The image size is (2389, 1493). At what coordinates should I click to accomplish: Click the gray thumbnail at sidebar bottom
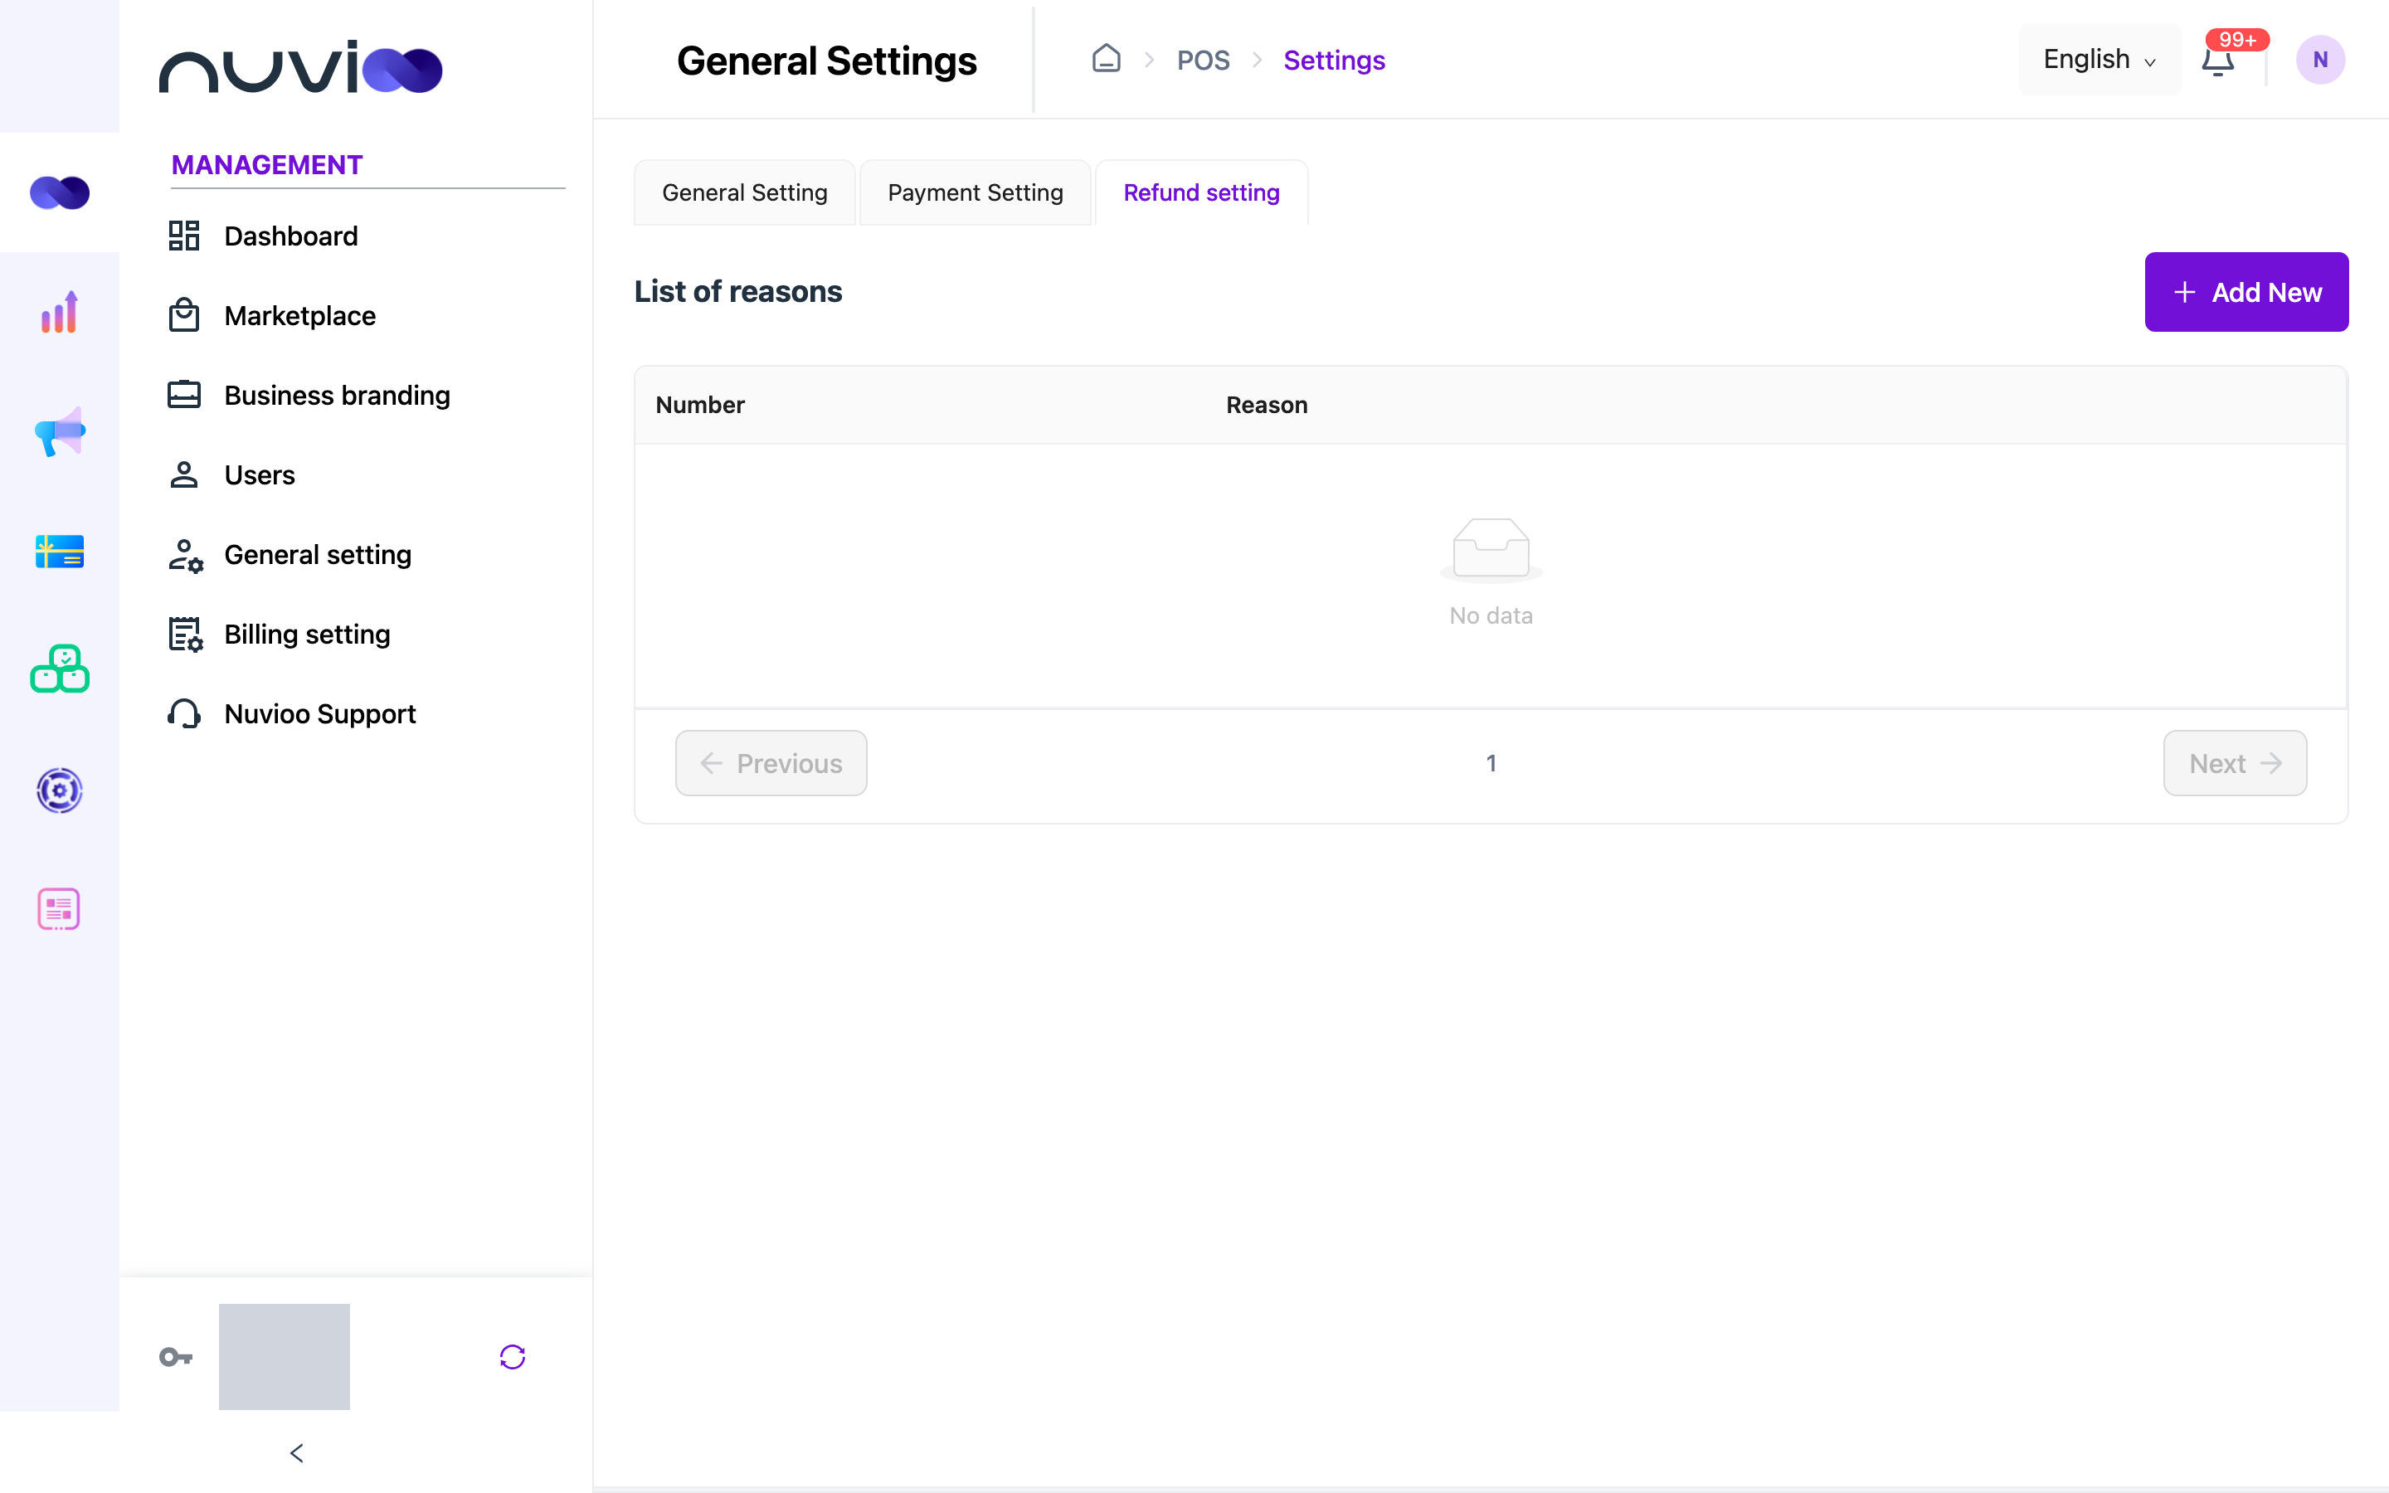[285, 1357]
